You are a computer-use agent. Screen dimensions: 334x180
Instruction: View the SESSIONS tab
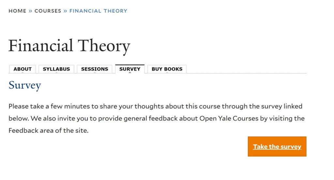pyautogui.click(x=95, y=69)
